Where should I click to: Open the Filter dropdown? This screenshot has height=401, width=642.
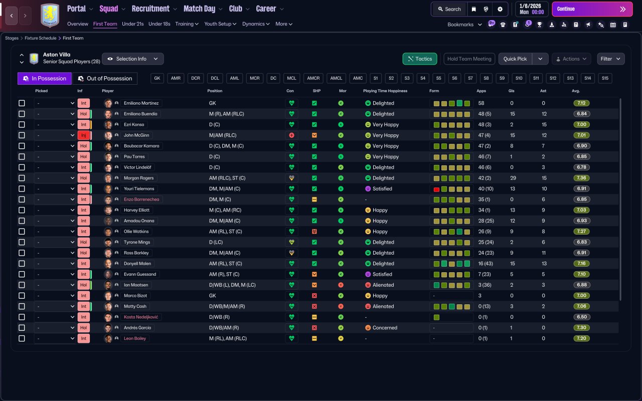pyautogui.click(x=611, y=59)
